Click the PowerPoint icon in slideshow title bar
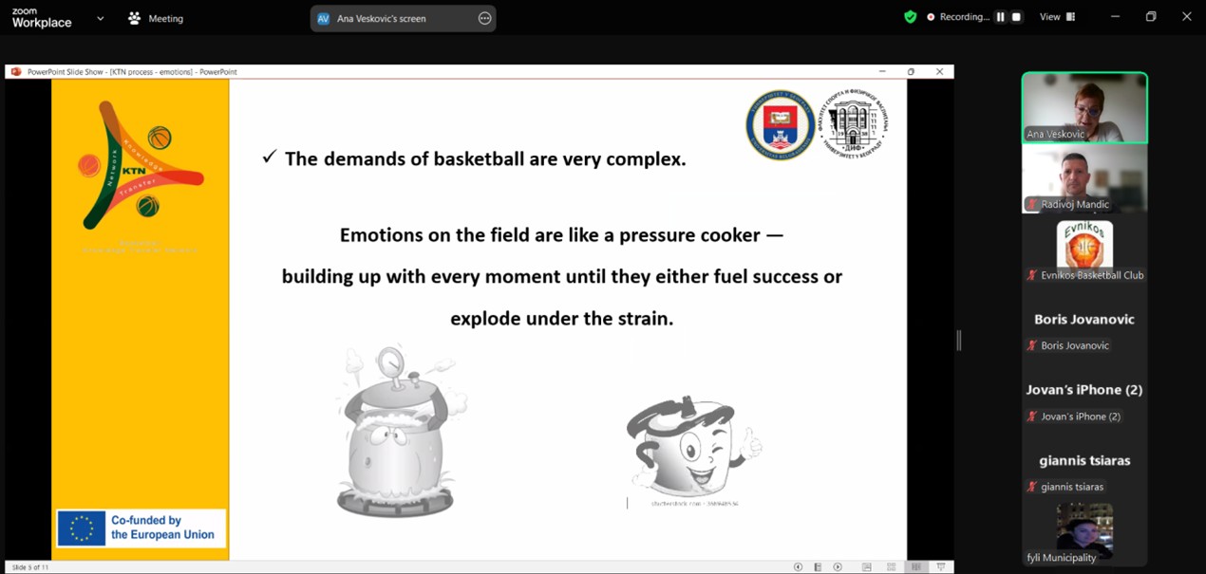 pyautogui.click(x=16, y=72)
